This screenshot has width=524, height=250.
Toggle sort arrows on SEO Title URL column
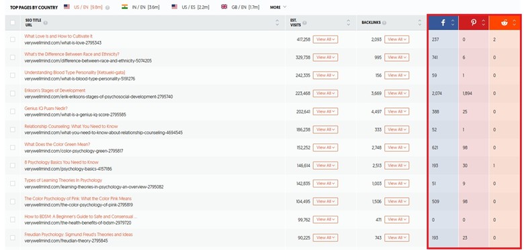tap(277, 23)
